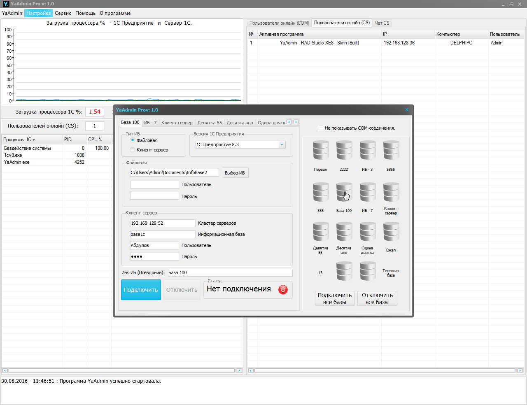Image resolution: width=527 pixels, height=405 pixels.
Task: Open the ИБ - 7 database icon
Action: (x=368, y=192)
